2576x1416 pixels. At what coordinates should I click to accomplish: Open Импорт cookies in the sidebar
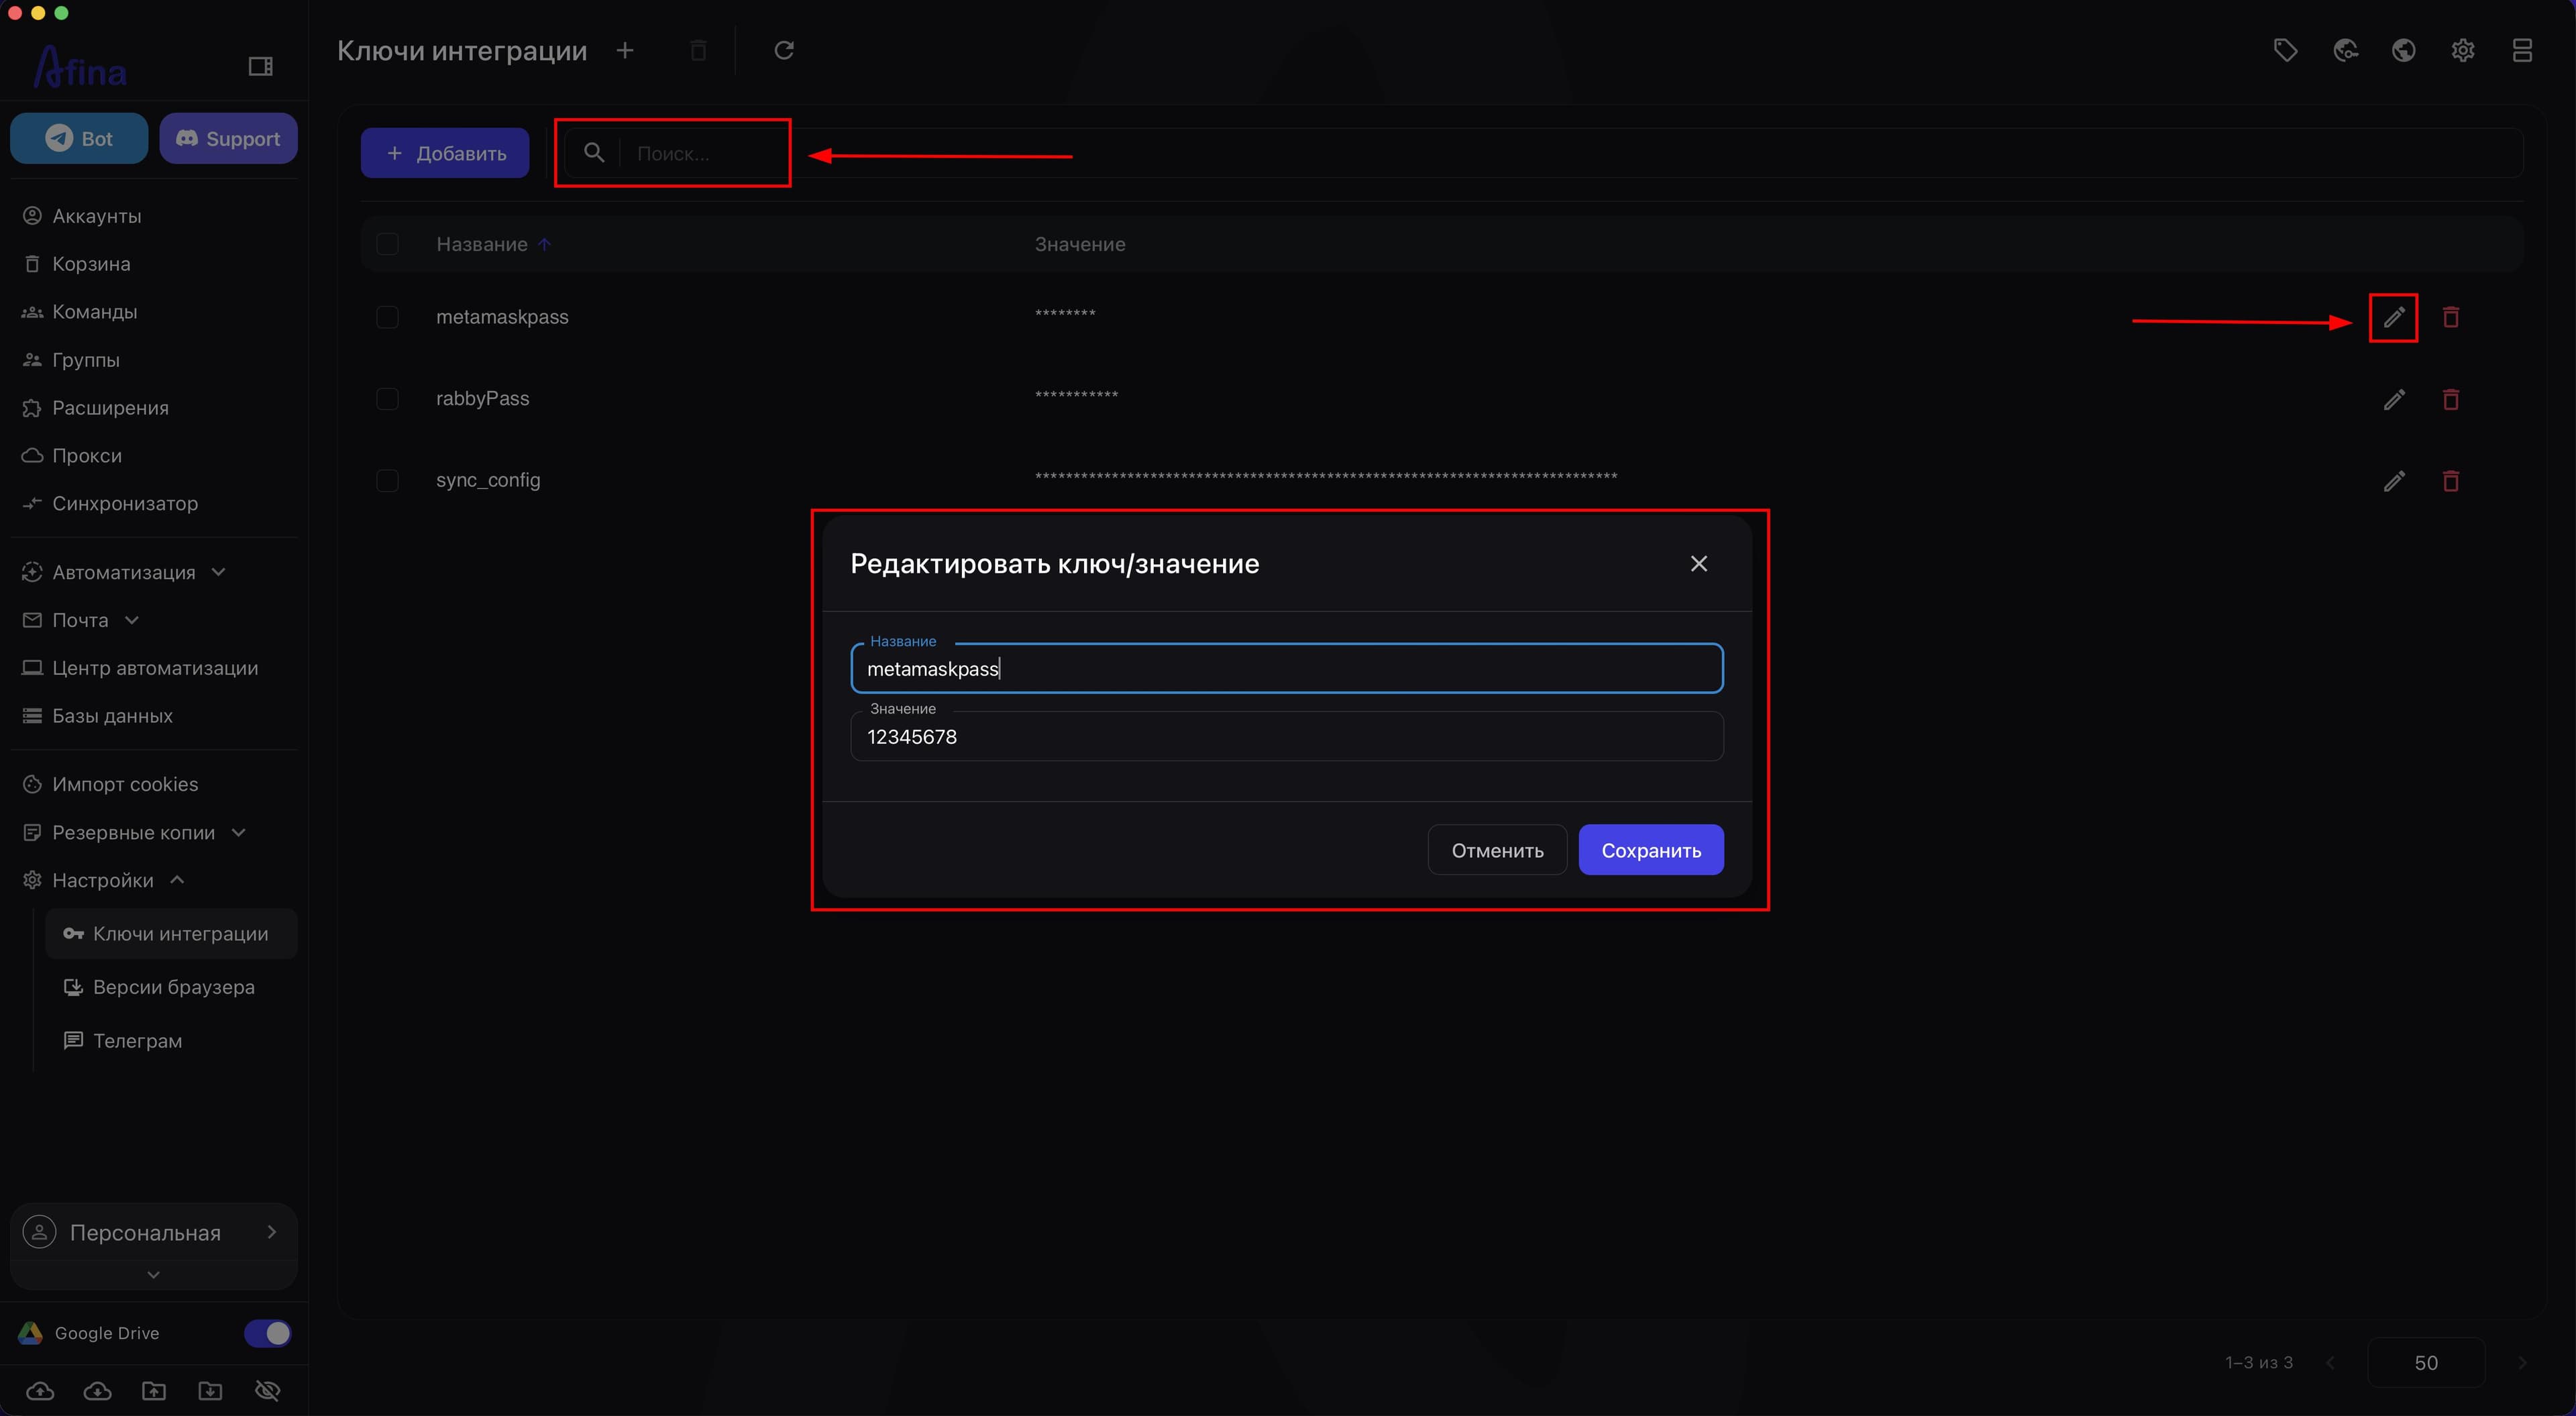124,784
